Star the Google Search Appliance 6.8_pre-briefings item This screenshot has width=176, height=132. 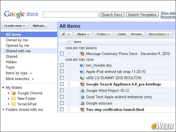pos(69,84)
